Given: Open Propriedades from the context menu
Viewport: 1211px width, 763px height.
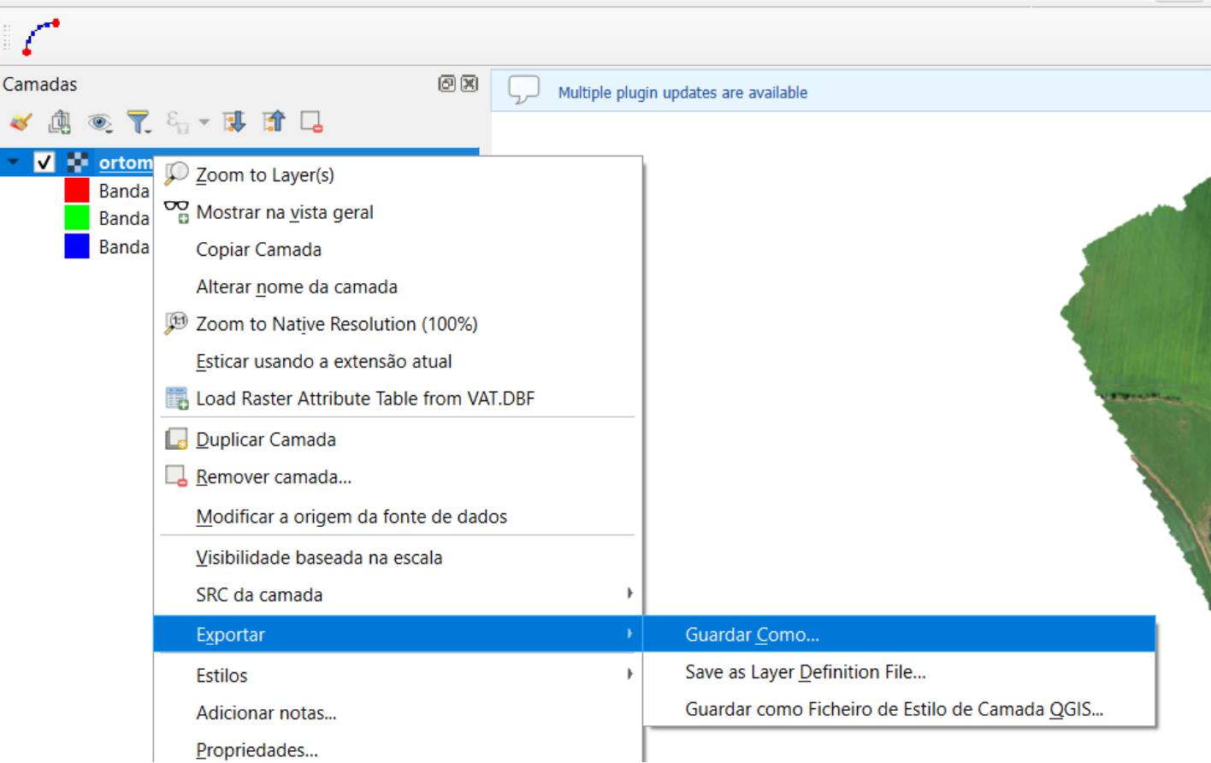Looking at the screenshot, I should 257,750.
